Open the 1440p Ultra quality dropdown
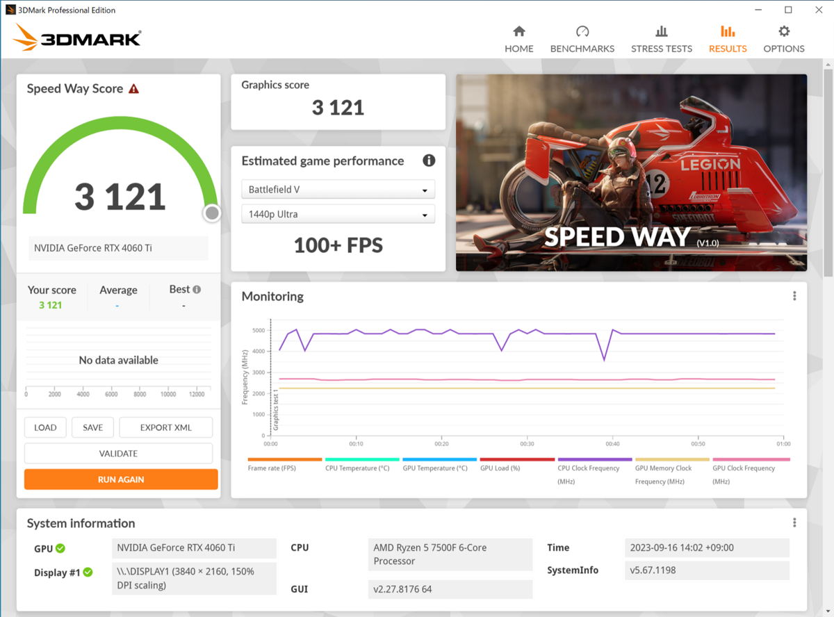This screenshot has width=834, height=617. click(338, 214)
